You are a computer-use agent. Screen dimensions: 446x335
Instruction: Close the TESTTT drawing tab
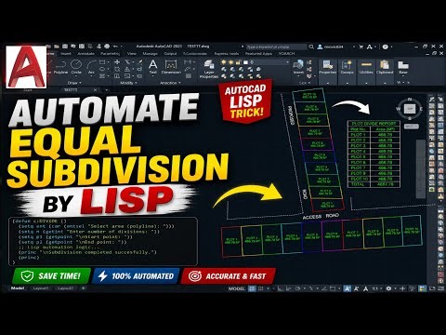click(95, 90)
